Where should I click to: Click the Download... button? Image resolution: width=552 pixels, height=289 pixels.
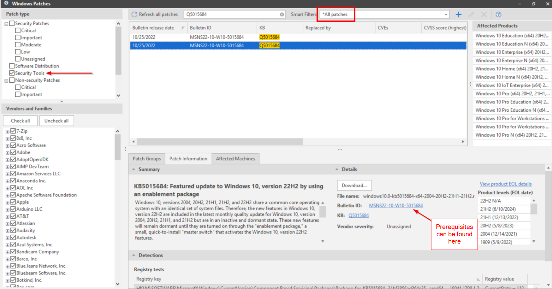(354, 185)
